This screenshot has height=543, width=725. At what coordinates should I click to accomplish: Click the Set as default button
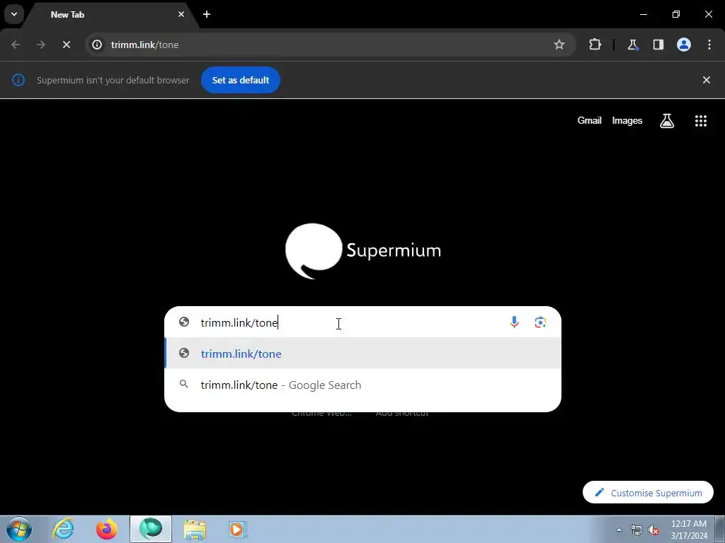pos(241,80)
